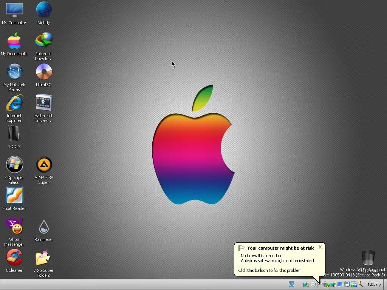Image resolution: width=387 pixels, height=290 pixels.
Task: Close the security warning balloon
Action: pos(320,247)
